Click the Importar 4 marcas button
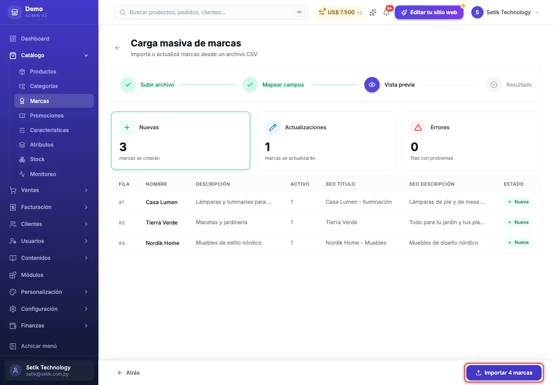This screenshot has height=385, width=554. click(x=504, y=373)
